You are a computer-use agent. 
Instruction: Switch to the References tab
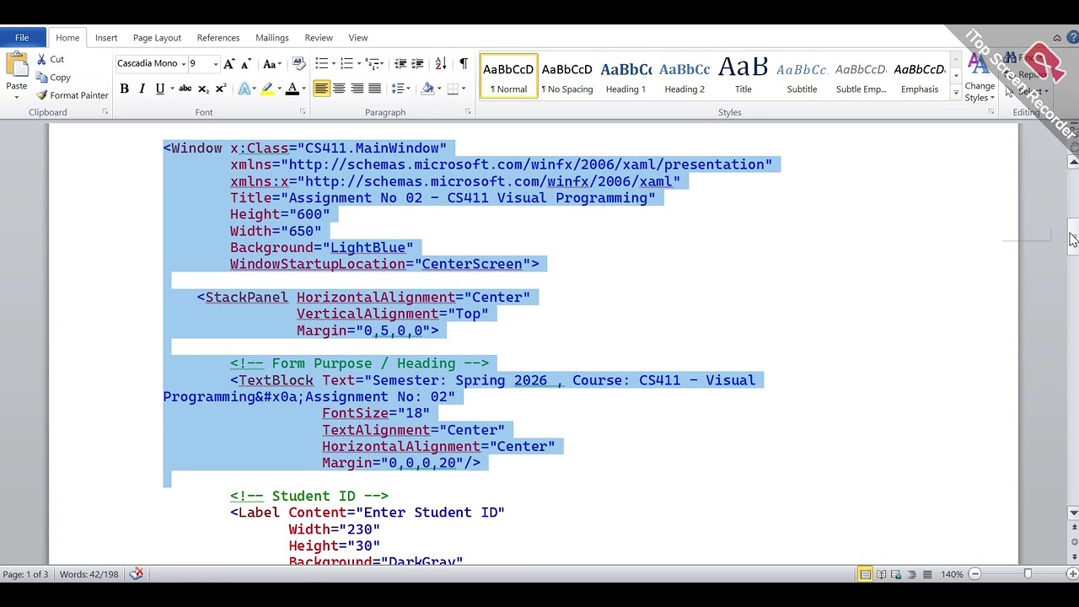tap(218, 37)
